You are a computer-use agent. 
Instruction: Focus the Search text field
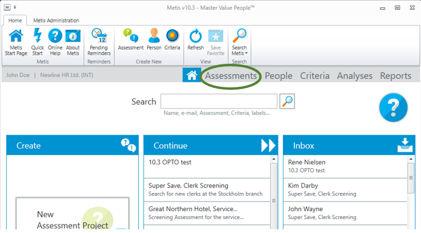pyautogui.click(x=219, y=101)
